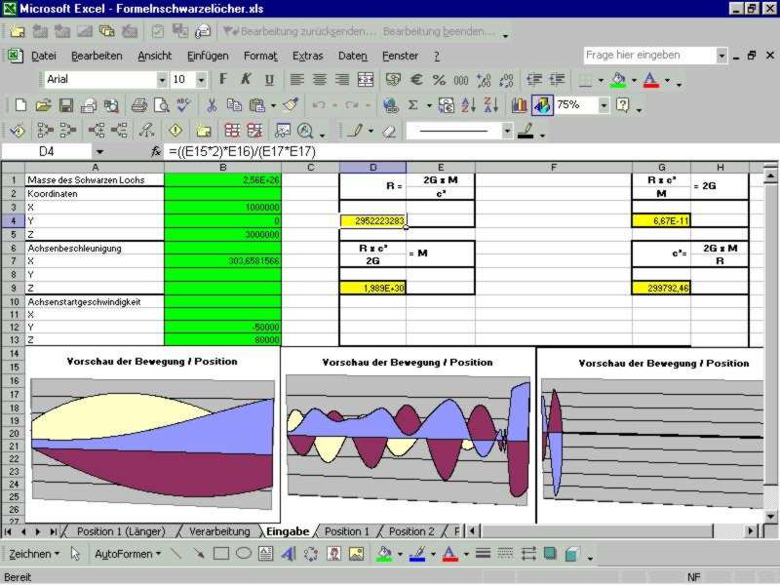Sort ascending A to Z
This screenshot has height=585, width=780.
(468, 105)
